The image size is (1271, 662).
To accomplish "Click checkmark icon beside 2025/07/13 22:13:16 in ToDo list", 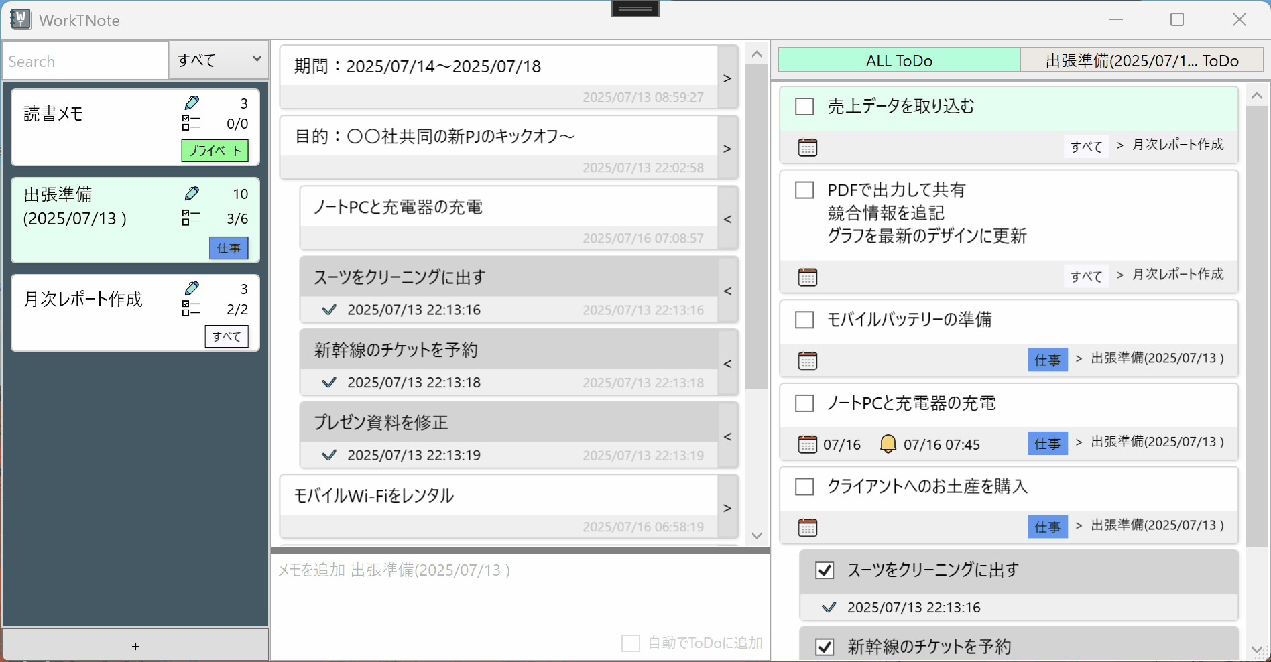I will pyautogui.click(x=829, y=607).
